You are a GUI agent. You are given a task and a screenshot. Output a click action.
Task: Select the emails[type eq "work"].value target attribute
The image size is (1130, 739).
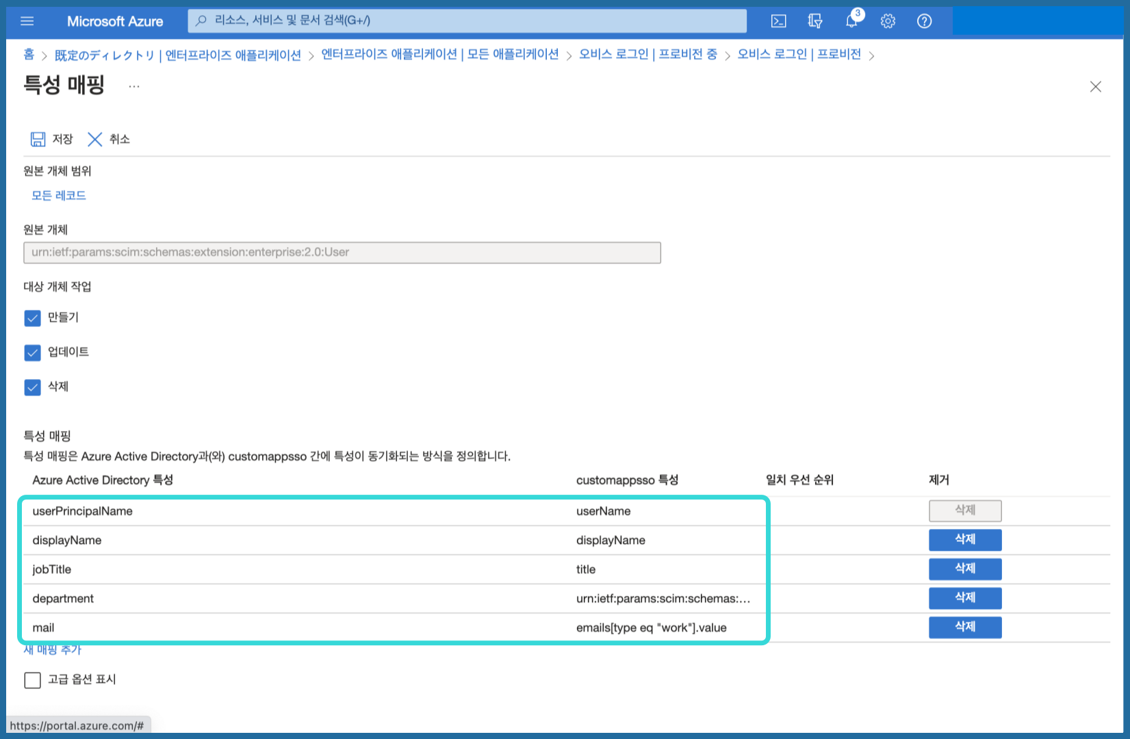(652, 627)
